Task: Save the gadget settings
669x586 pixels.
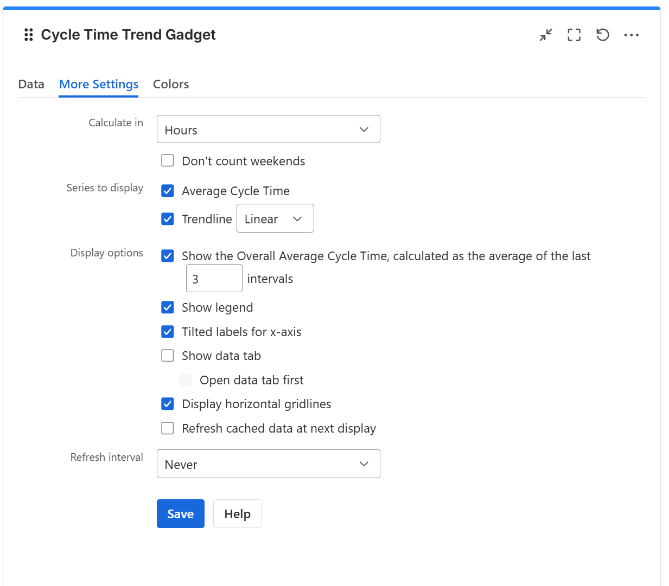Action: click(180, 513)
